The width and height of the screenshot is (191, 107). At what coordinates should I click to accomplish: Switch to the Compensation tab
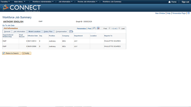coord(61,32)
